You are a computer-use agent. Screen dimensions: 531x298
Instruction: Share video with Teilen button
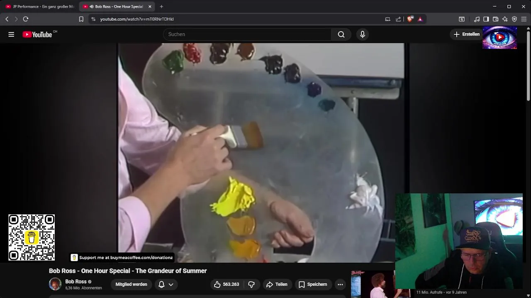pos(277,284)
